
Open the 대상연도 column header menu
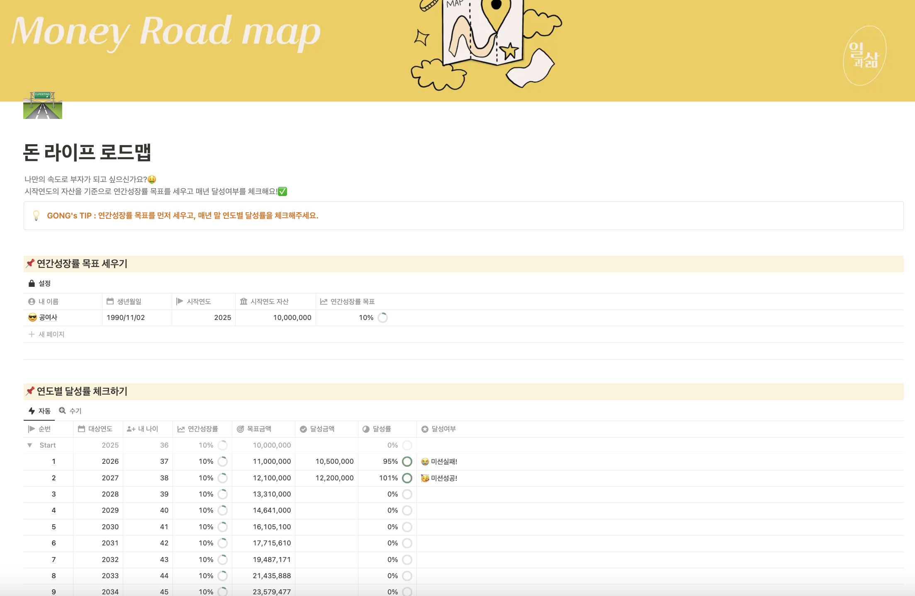[x=100, y=429]
